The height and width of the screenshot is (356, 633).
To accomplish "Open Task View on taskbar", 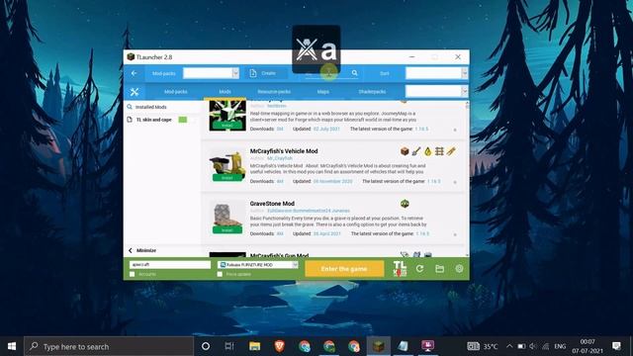I will point(229,346).
